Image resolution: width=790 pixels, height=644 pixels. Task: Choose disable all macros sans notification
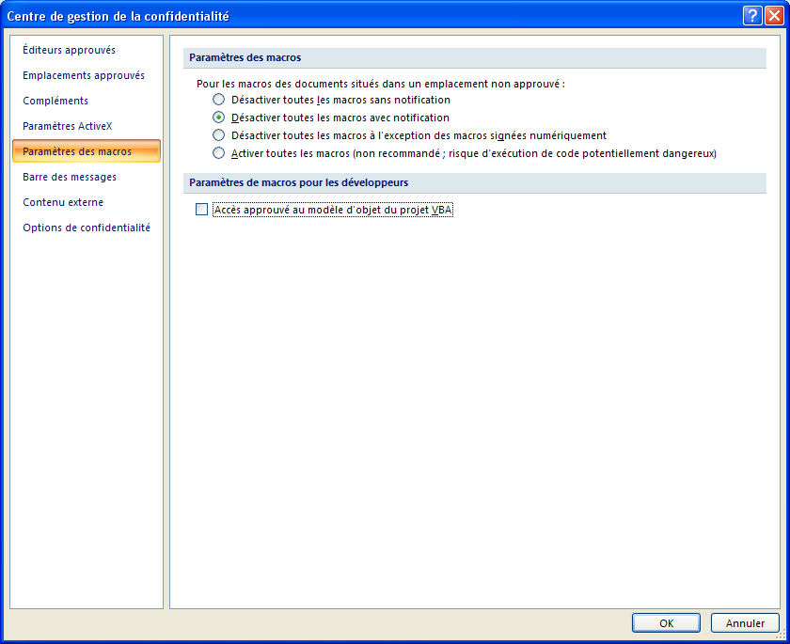pos(219,100)
